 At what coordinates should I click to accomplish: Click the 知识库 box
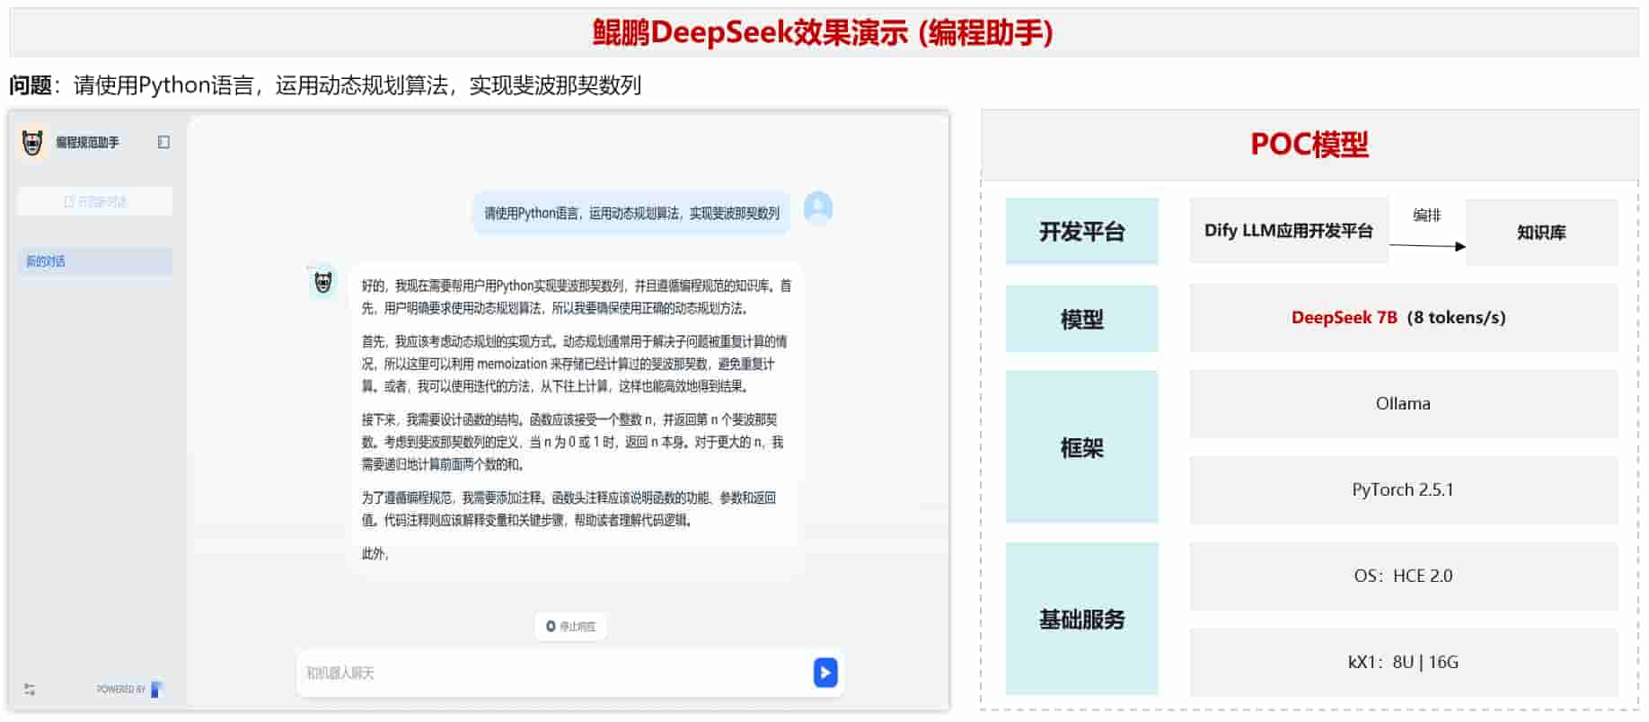pyautogui.click(x=1541, y=233)
